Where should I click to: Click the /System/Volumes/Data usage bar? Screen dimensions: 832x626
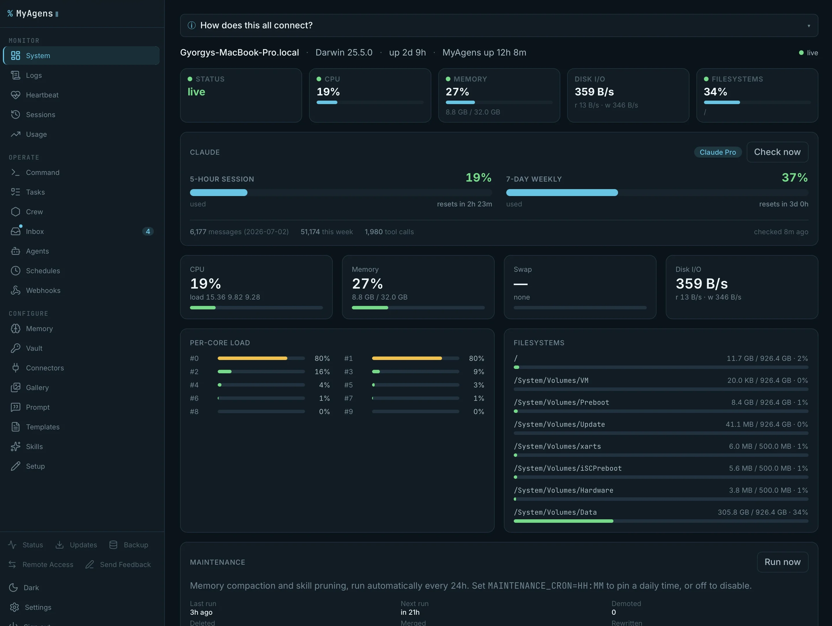(661, 521)
